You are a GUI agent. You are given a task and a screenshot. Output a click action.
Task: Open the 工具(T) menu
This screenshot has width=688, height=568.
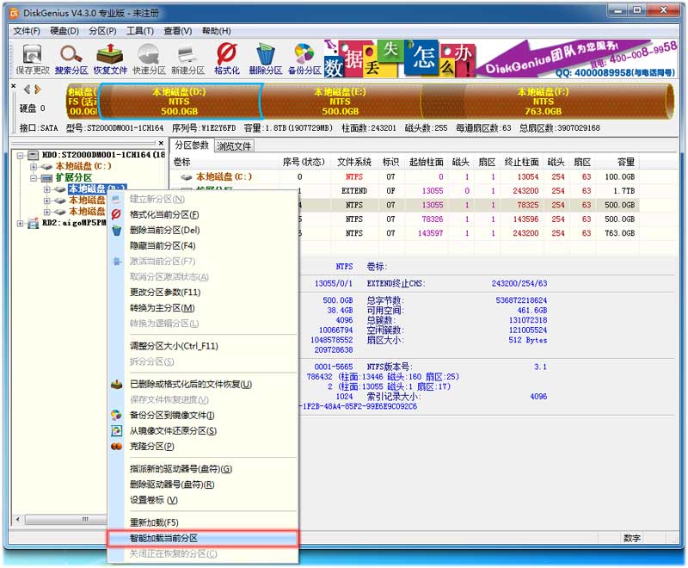click(x=139, y=31)
